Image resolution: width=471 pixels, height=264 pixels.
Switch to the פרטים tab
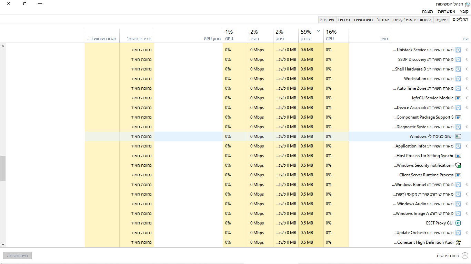(x=344, y=20)
